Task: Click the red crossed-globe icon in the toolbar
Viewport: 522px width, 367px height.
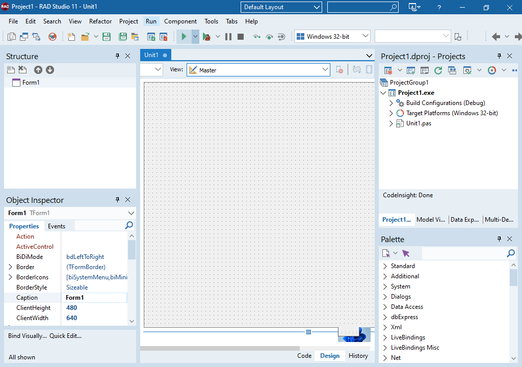Action: [x=53, y=37]
